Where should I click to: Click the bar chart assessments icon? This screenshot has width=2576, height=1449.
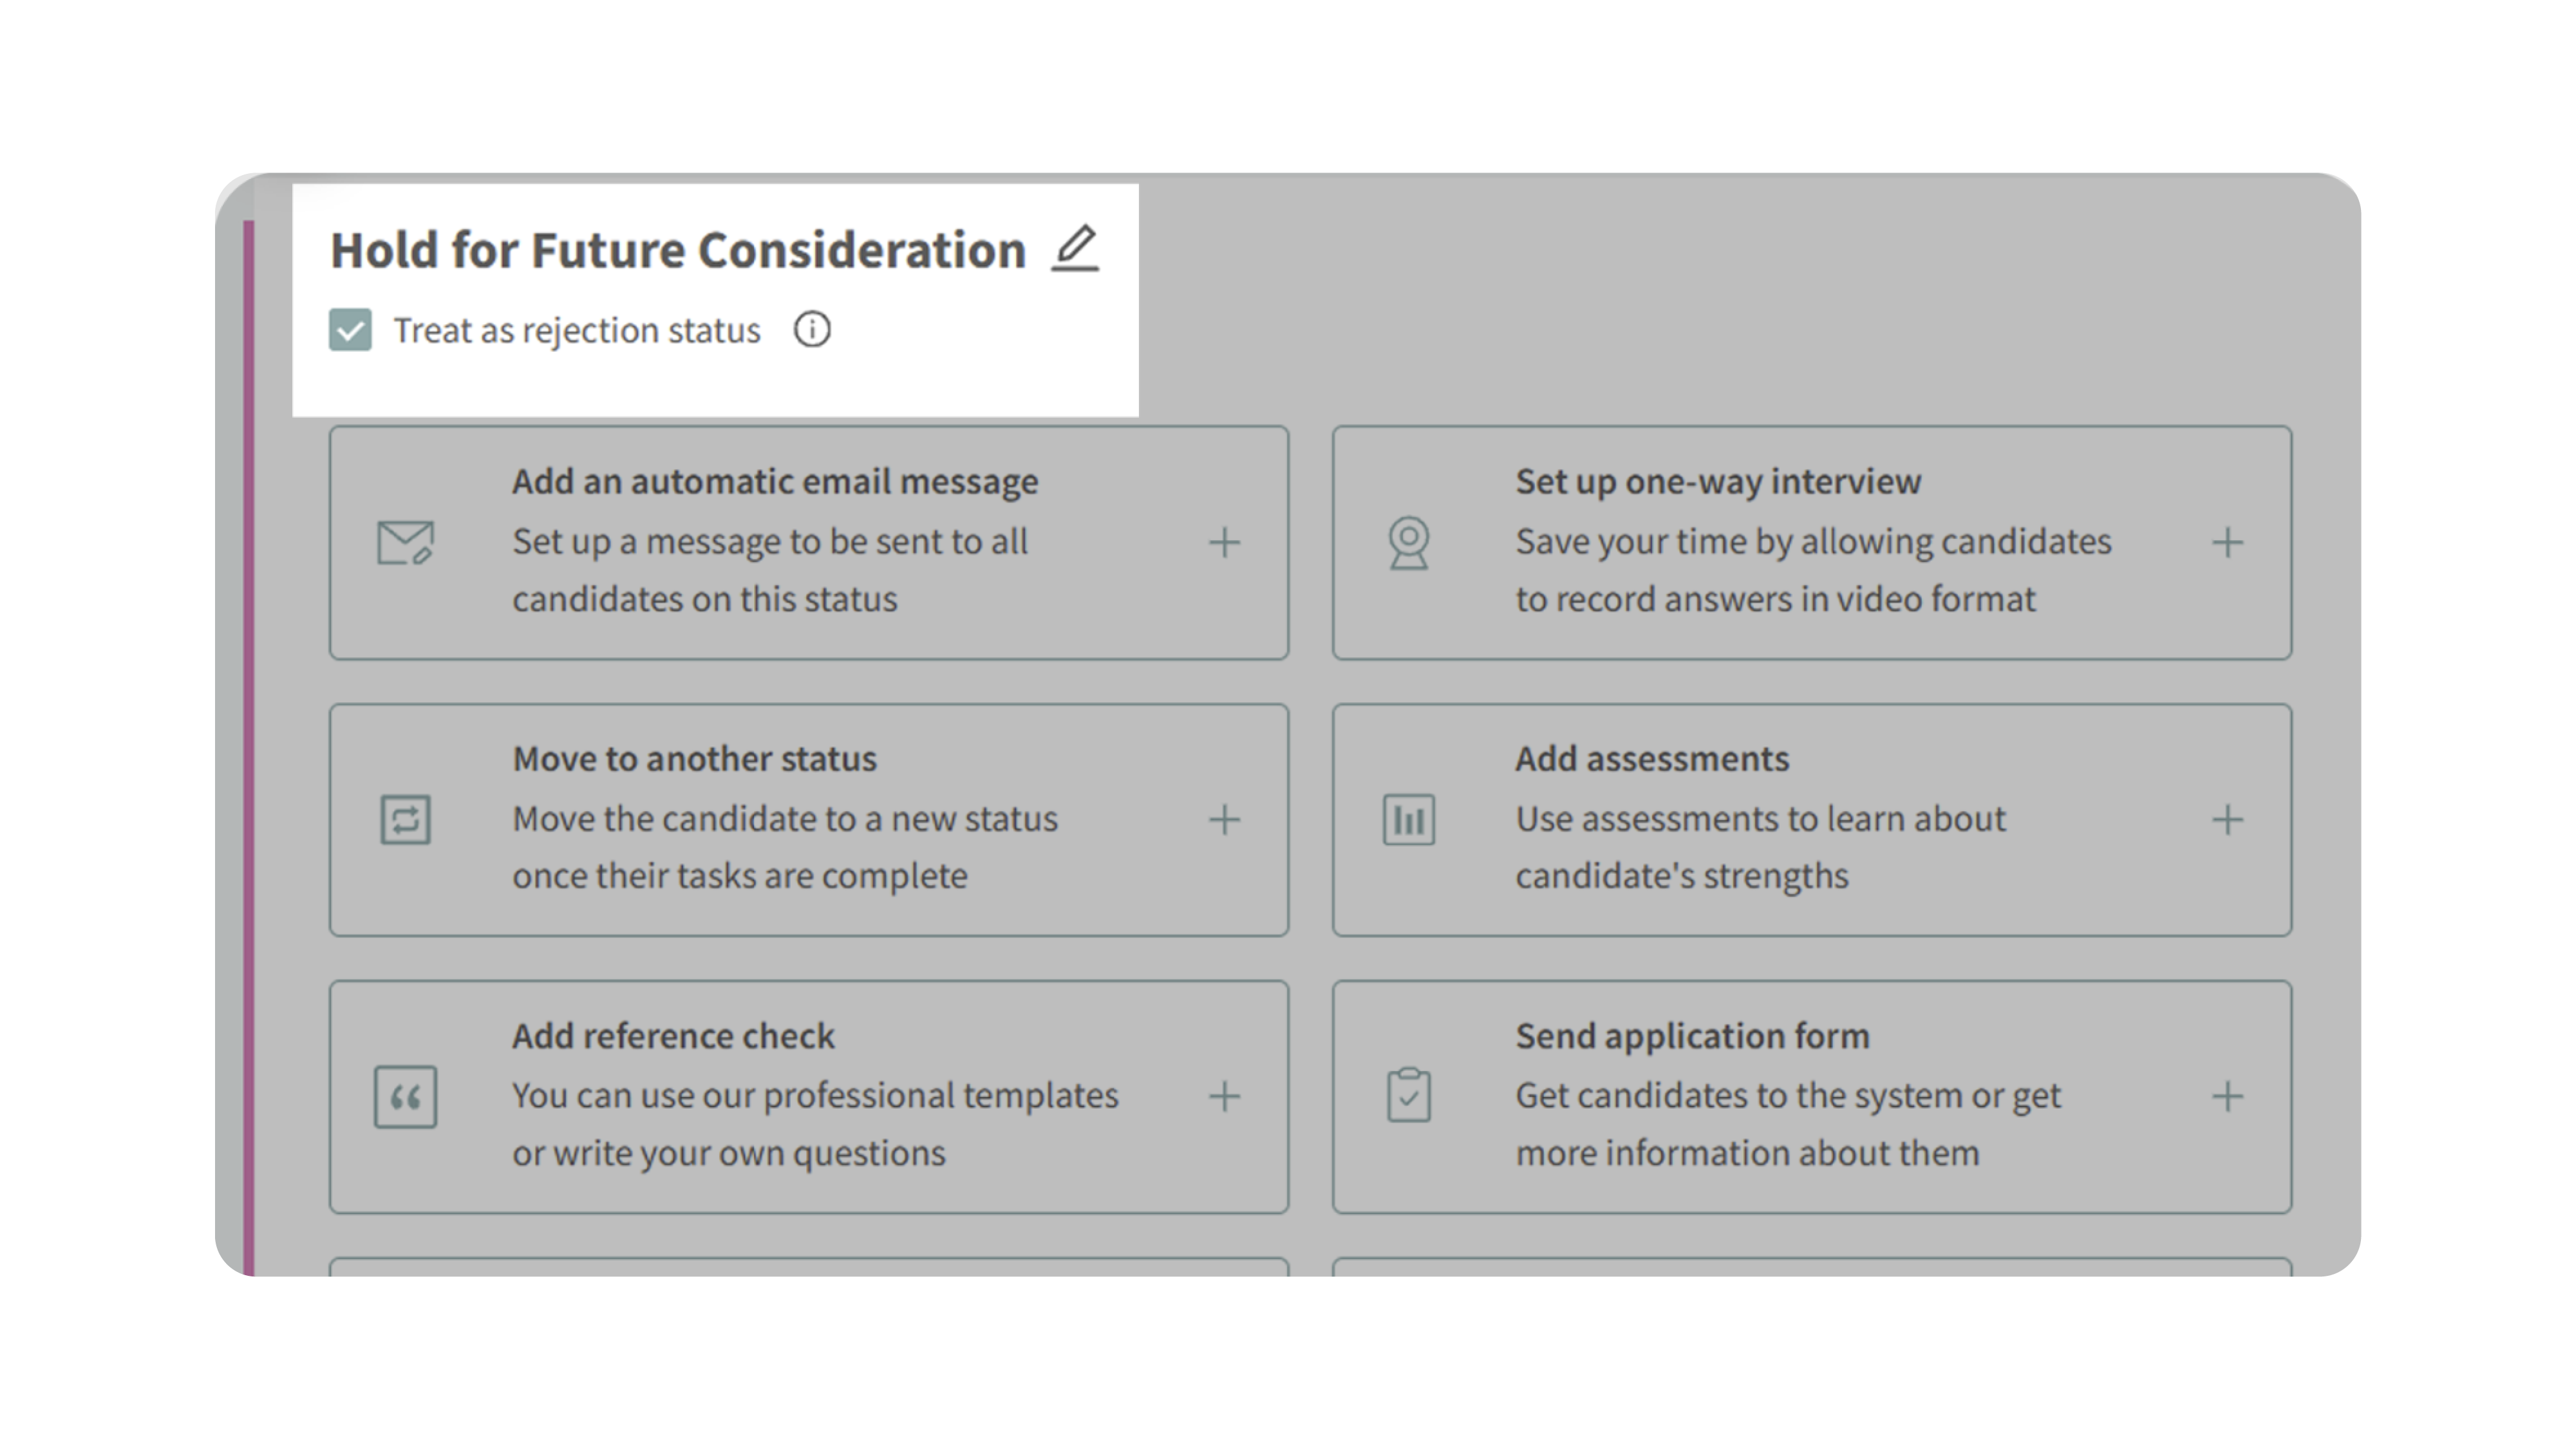(x=1408, y=820)
